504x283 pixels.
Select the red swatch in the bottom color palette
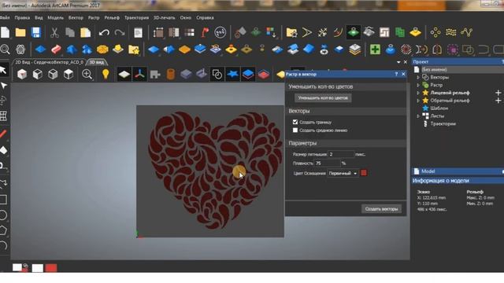pos(50,268)
